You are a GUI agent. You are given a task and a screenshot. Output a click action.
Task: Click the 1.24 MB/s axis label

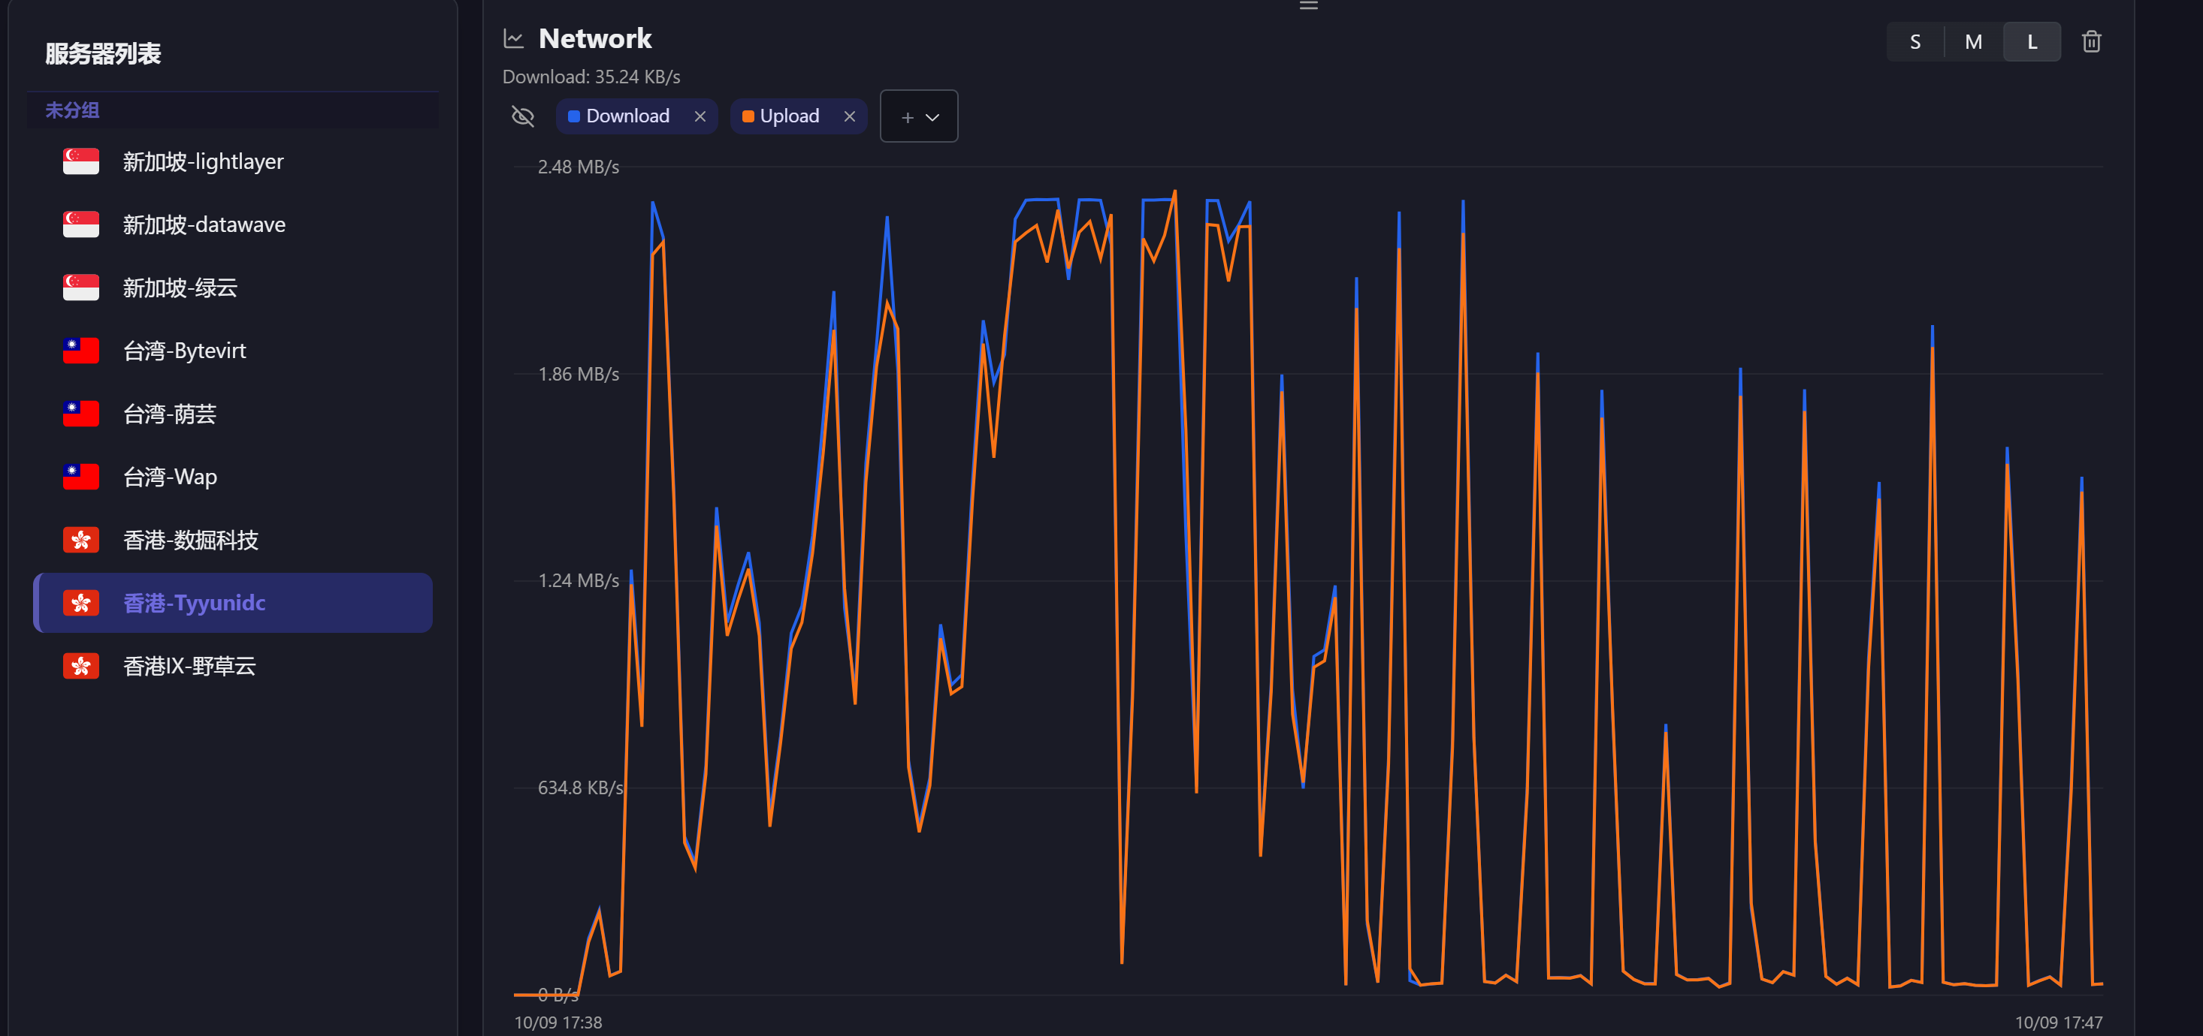(x=578, y=580)
